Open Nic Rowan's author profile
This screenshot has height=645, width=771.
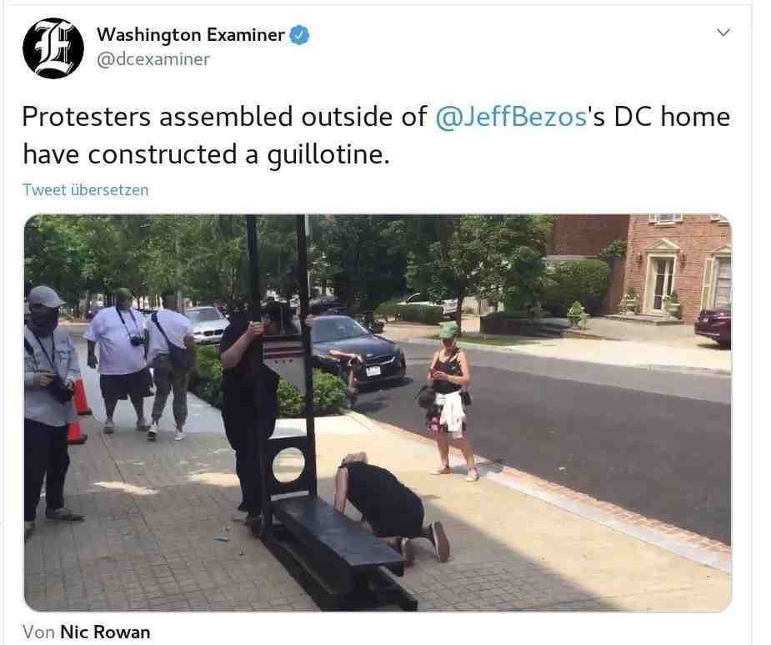pos(105,632)
